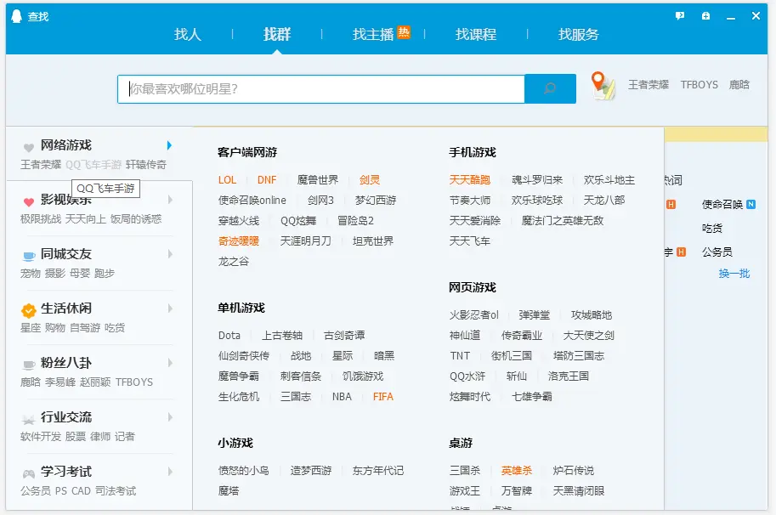Click the orange badge icon beside 生活休闲
This screenshot has width=776, height=515.
29,310
